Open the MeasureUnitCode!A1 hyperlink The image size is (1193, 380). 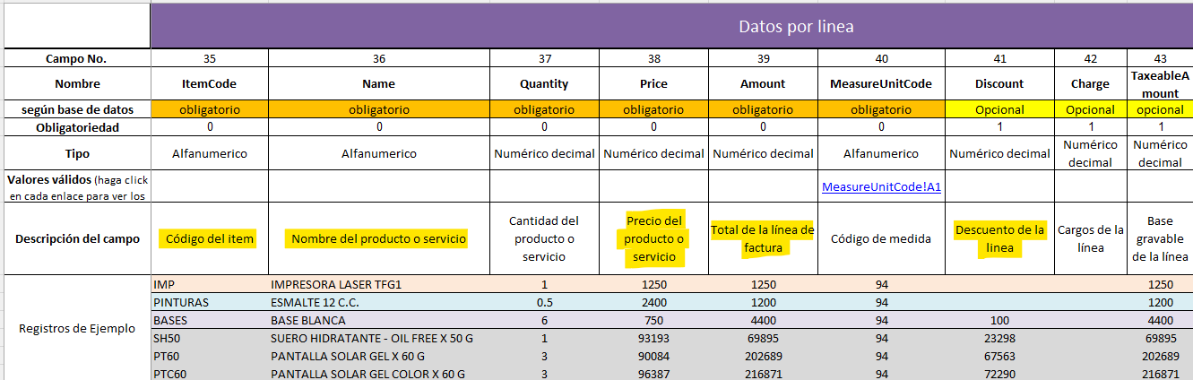pos(882,187)
